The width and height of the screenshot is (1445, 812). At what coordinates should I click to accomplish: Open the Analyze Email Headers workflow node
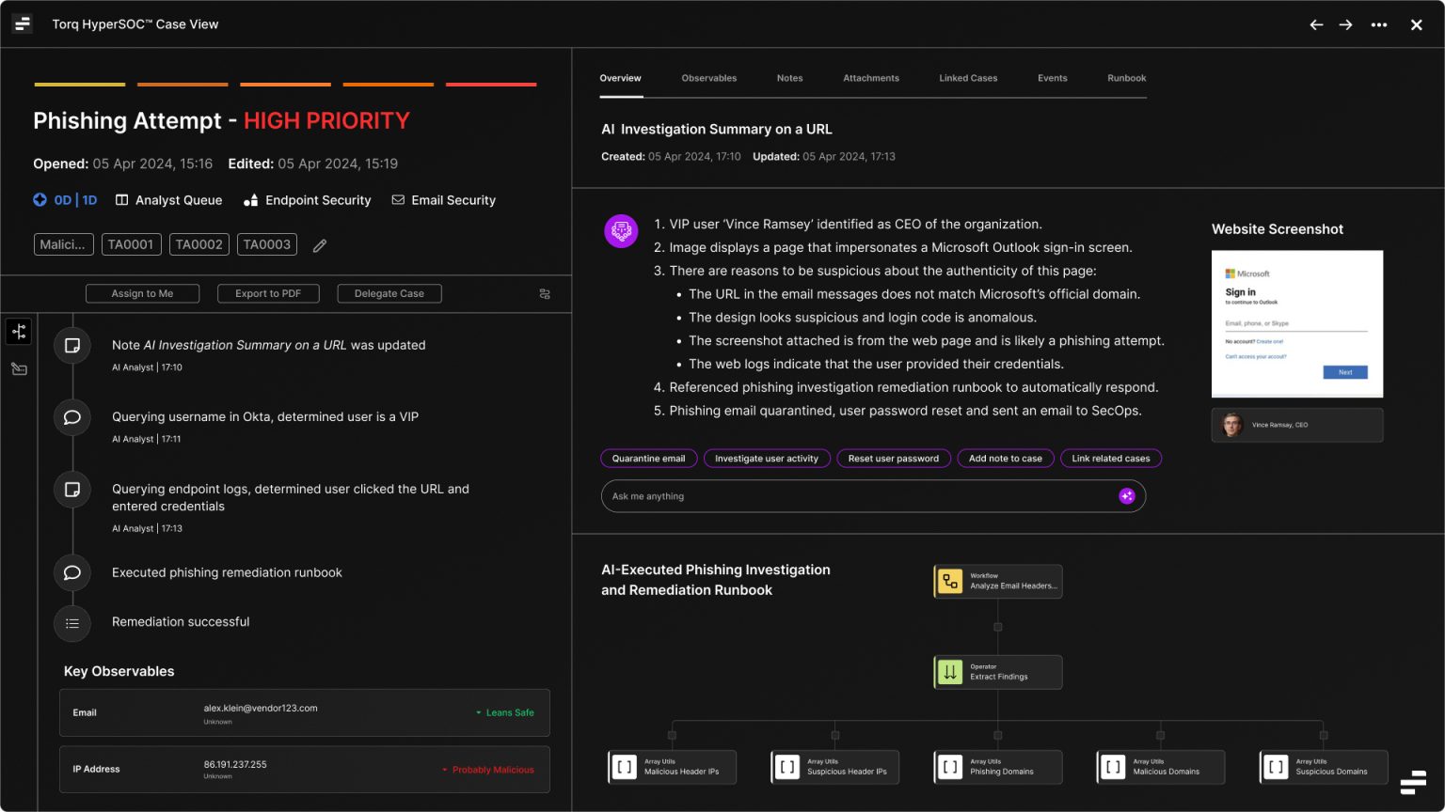(x=997, y=581)
